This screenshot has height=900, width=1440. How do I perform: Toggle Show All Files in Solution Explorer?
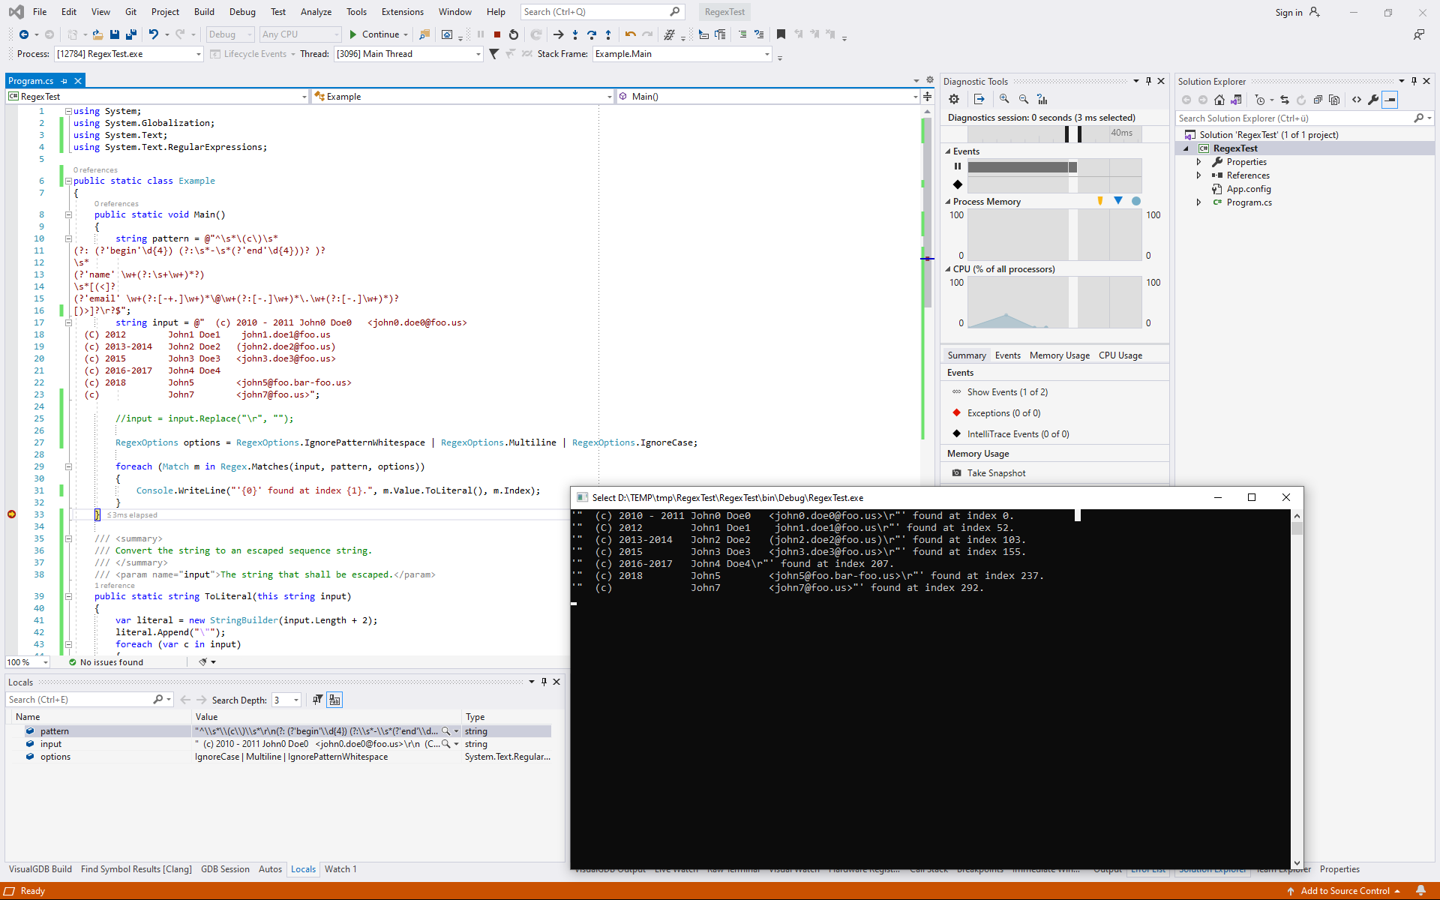1334,100
